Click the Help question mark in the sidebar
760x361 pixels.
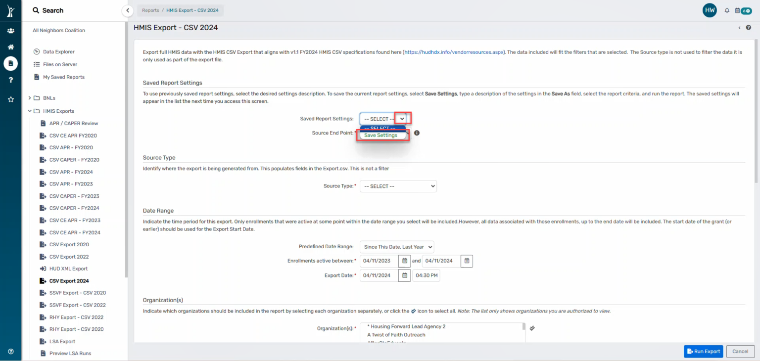[x=10, y=80]
